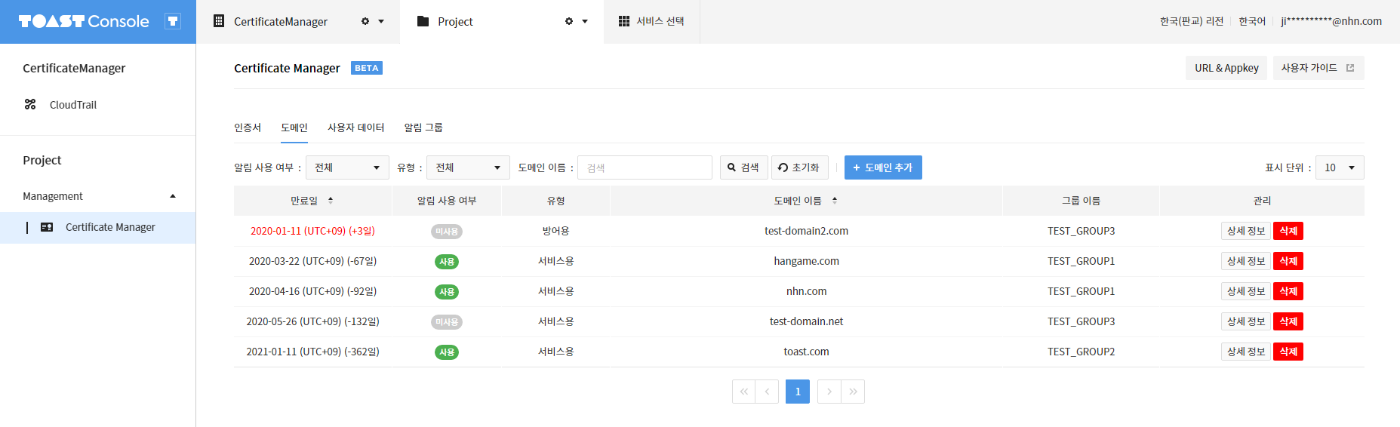The width and height of the screenshot is (1400, 427).
Task: Click the toast.com domain name
Action: [x=806, y=352]
